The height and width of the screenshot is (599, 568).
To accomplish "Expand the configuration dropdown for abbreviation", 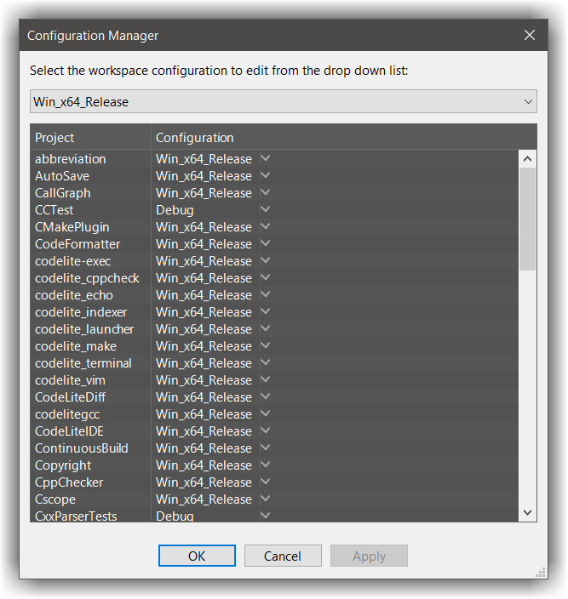I will pyautogui.click(x=266, y=158).
